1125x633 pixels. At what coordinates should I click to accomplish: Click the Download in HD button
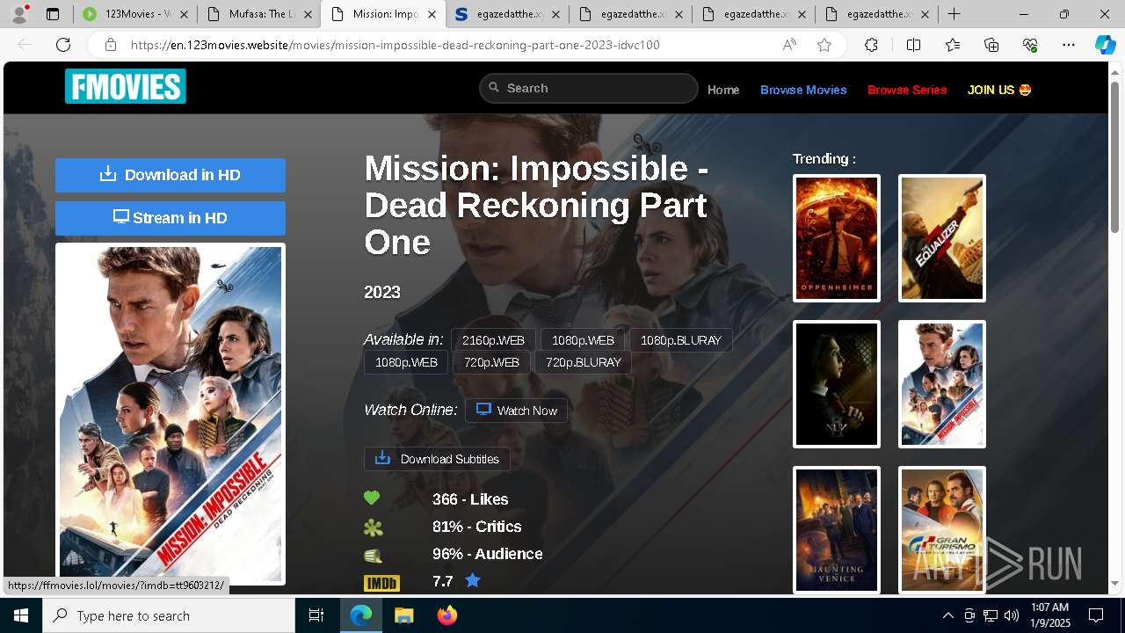(171, 175)
